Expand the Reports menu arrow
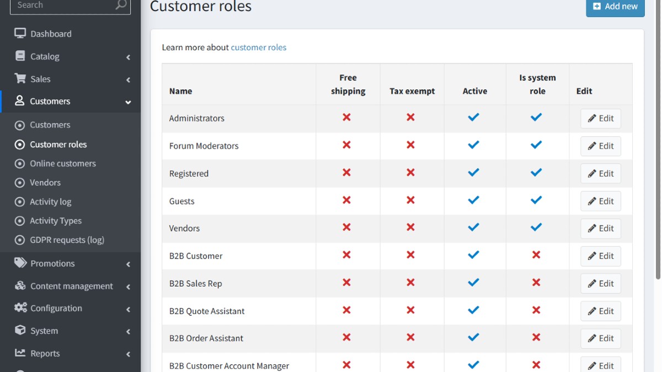 (x=128, y=354)
